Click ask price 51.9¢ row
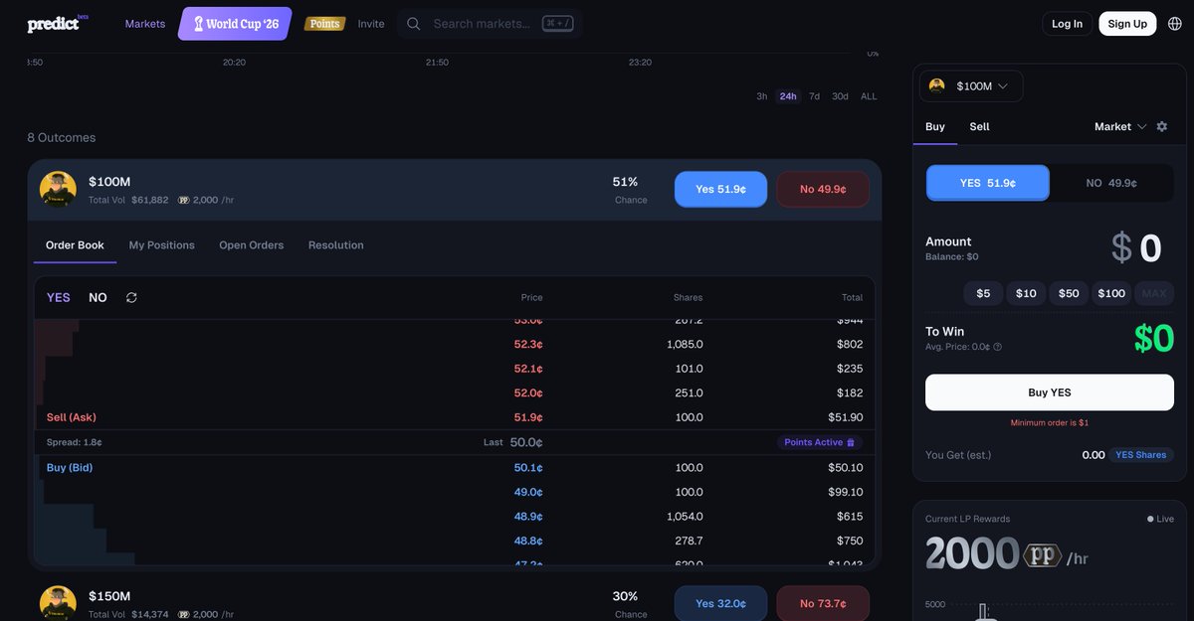Viewport: 1194px width, 621px height. (x=455, y=417)
